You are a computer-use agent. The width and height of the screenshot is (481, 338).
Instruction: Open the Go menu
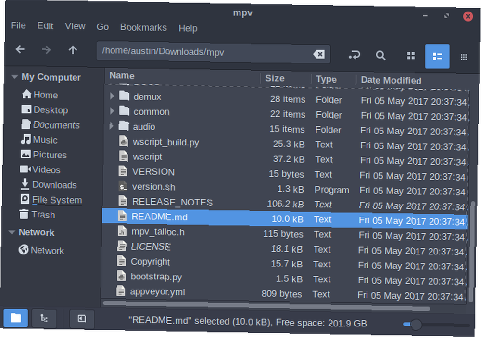click(102, 27)
